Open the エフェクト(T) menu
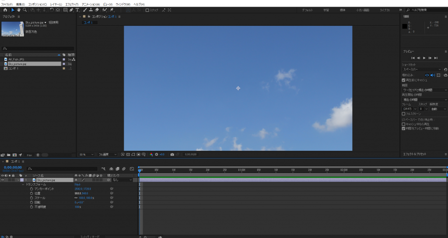The image size is (448, 238). [72, 4]
